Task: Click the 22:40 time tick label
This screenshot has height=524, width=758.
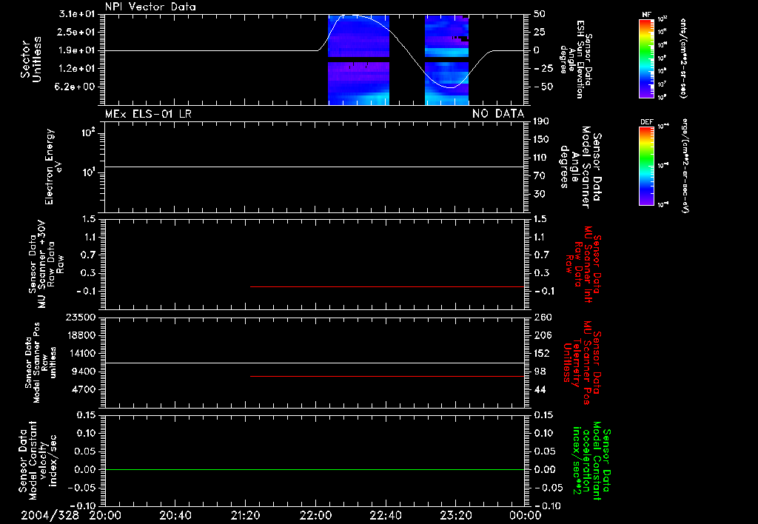Action: (x=385, y=515)
